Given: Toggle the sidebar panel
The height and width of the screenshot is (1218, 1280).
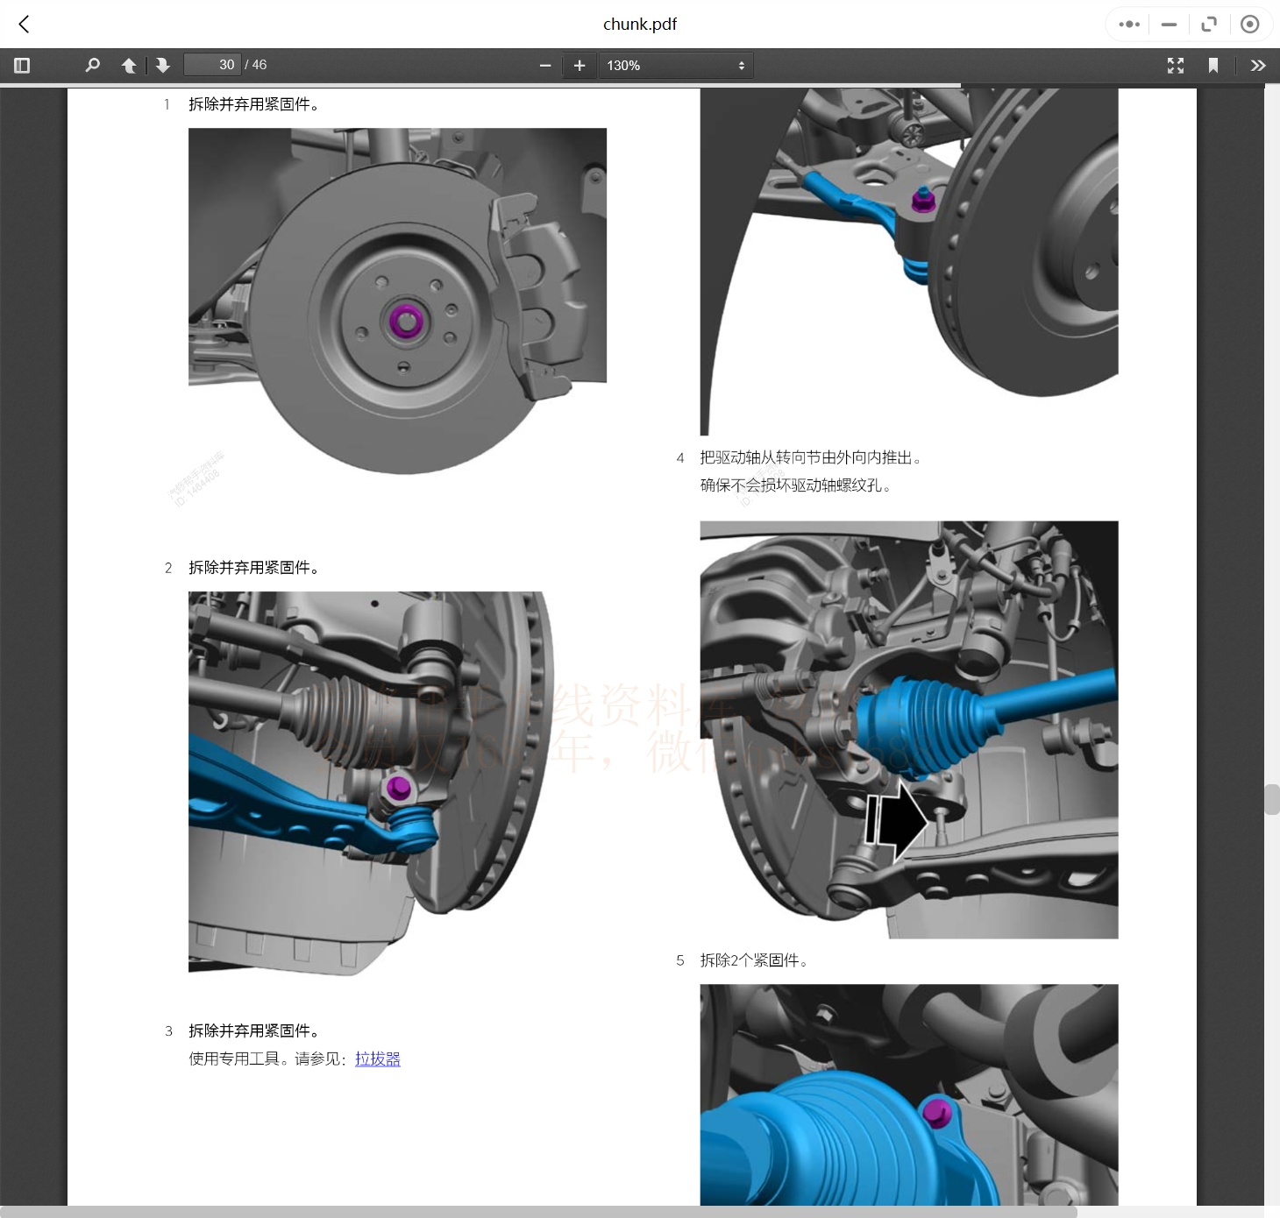Looking at the screenshot, I should click(22, 66).
